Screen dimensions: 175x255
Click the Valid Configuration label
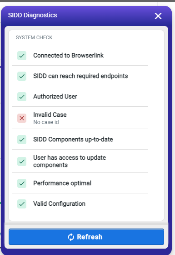tap(59, 204)
